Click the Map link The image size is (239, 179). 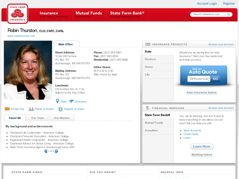[x=64, y=101]
